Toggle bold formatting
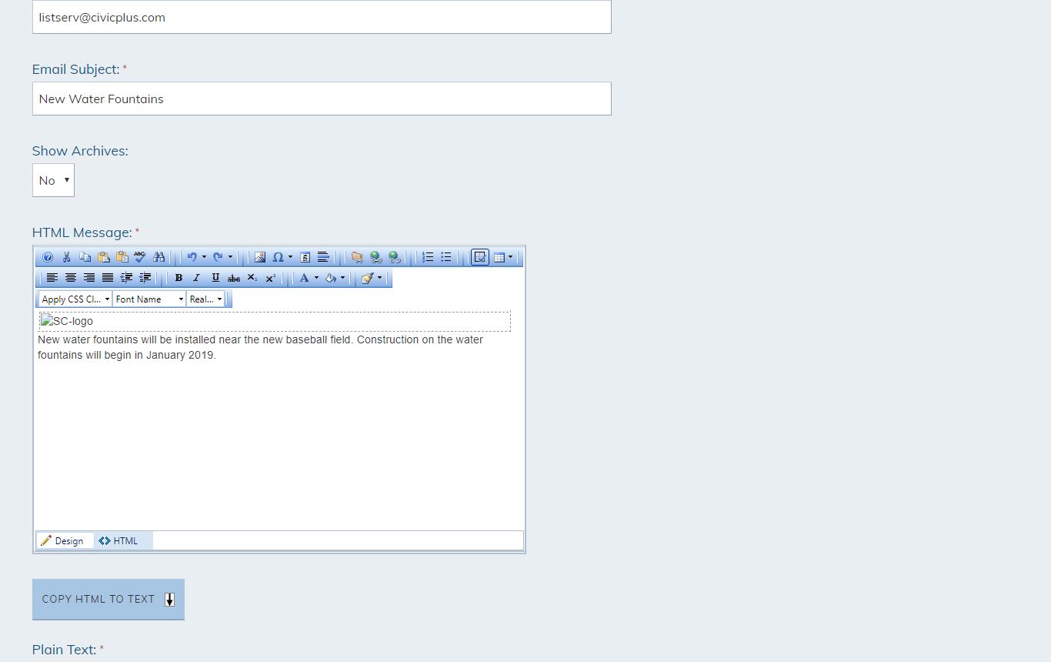 click(179, 278)
